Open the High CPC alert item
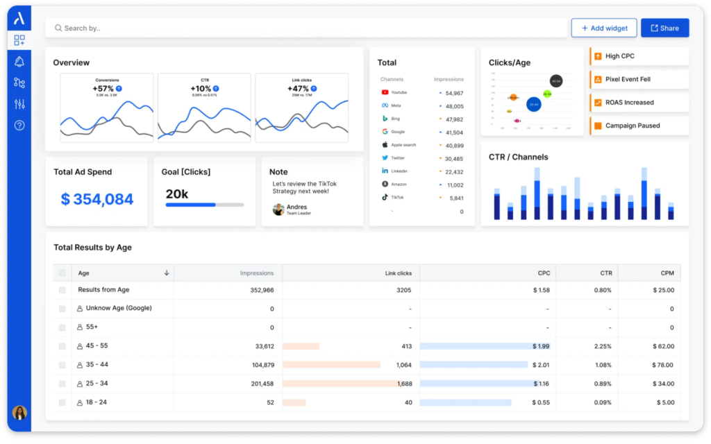The width and height of the screenshot is (711, 444). click(639, 56)
